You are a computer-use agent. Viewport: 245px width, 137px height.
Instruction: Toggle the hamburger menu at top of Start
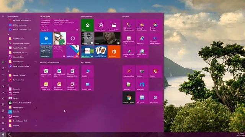[x=3, y=16]
